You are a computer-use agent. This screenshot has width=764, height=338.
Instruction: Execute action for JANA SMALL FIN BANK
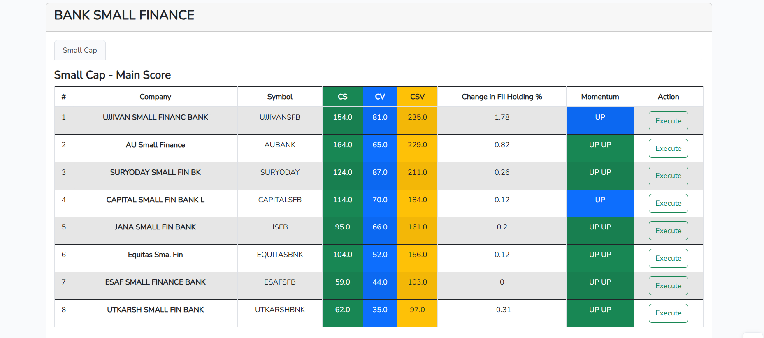(x=668, y=231)
